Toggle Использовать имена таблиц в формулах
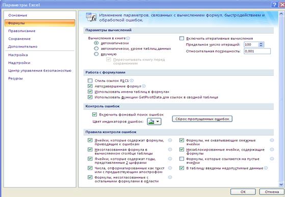 [90, 92]
